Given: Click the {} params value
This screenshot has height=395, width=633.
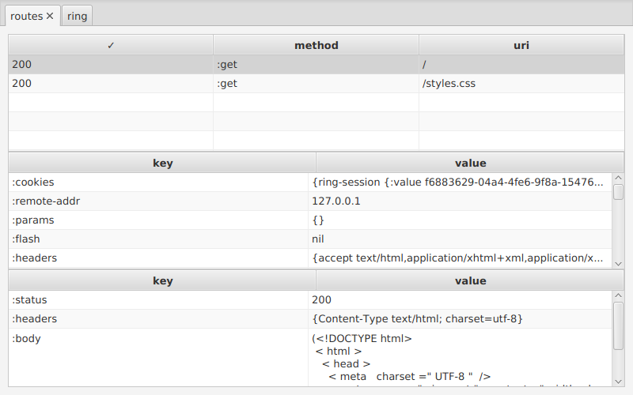Looking at the screenshot, I should pos(461,220).
